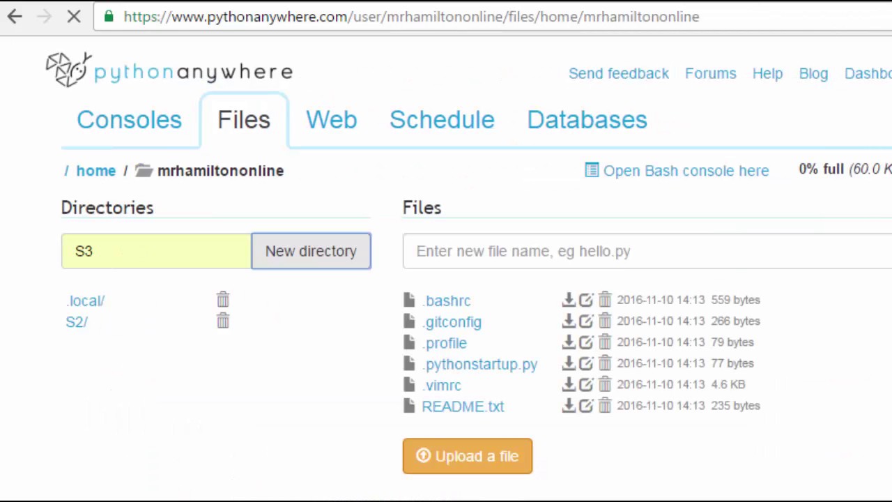
Task: Delete the S2 directory
Action: [223, 321]
